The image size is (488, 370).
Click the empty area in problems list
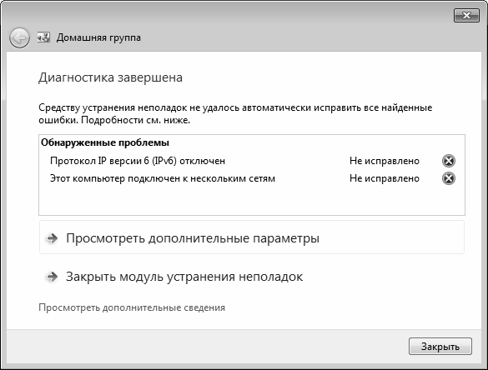pos(251,201)
